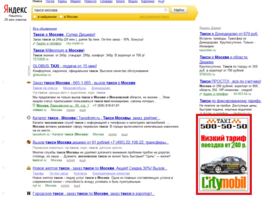Open 'копия' link of taxodrom.ru result

tap(112, 134)
